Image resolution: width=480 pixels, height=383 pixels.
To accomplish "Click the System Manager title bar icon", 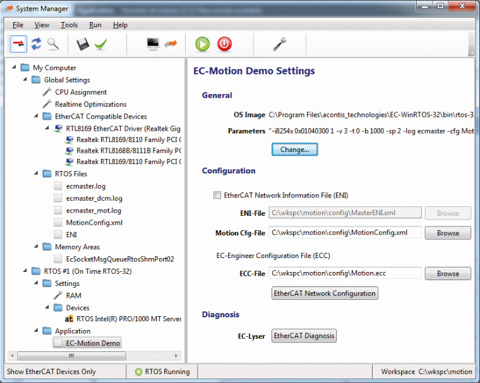I will [9, 8].
